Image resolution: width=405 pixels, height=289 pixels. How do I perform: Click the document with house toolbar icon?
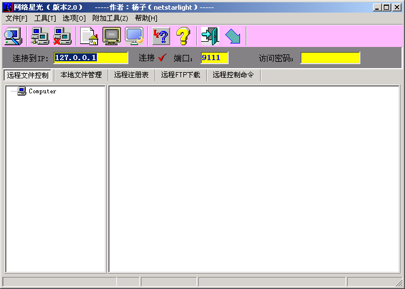tap(89, 37)
